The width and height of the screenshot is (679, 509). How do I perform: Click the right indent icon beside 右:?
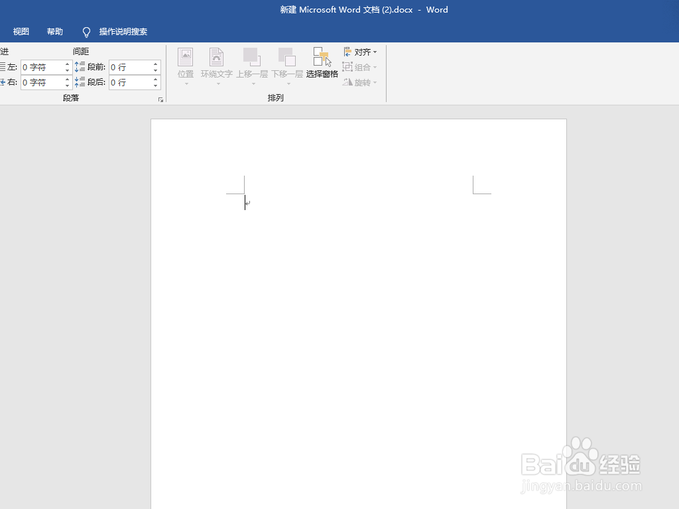coord(3,82)
